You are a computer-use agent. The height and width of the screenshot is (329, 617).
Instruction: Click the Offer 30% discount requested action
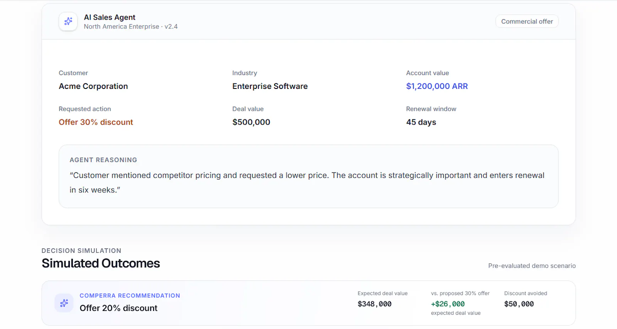[96, 122]
